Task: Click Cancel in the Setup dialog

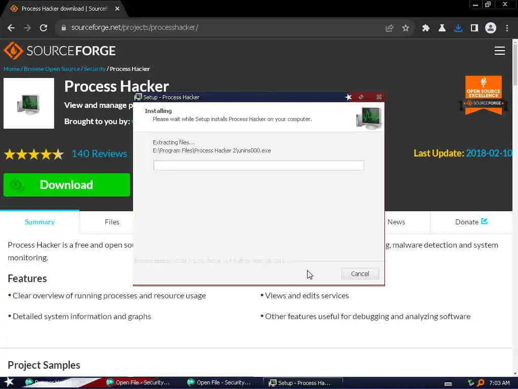Action: (360, 274)
